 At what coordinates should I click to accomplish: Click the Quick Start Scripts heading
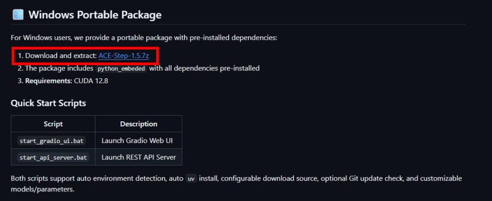coord(49,103)
